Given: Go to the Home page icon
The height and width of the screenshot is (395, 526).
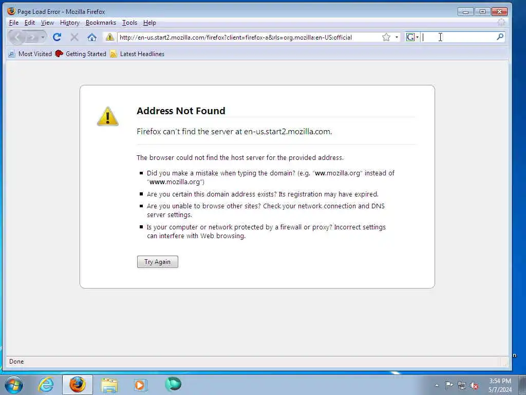Looking at the screenshot, I should click(92, 37).
